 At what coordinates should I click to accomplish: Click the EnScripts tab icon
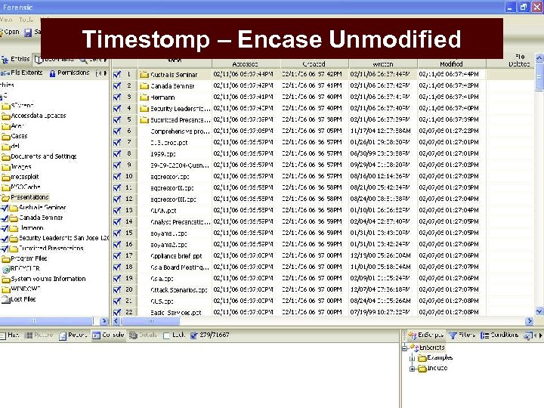click(413, 335)
